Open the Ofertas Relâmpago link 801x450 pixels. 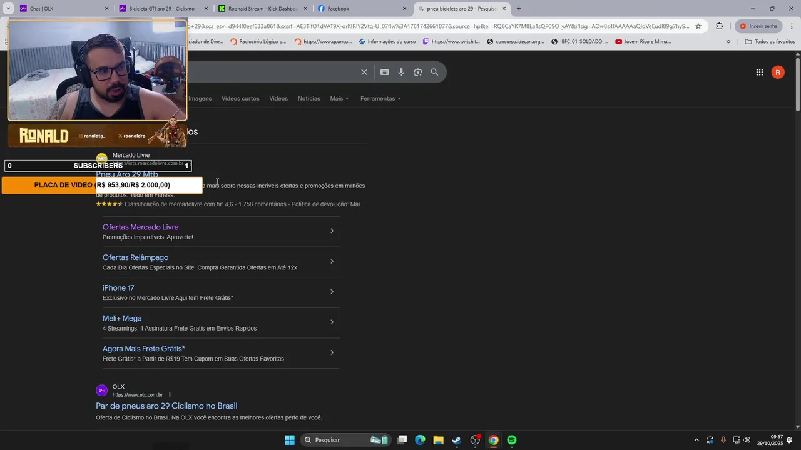[x=135, y=257]
